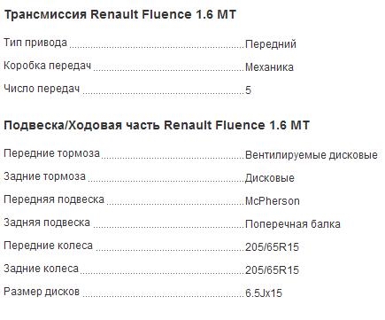The image size is (385, 320).
Task: Select the Передние колеса label
Action: click(x=49, y=246)
